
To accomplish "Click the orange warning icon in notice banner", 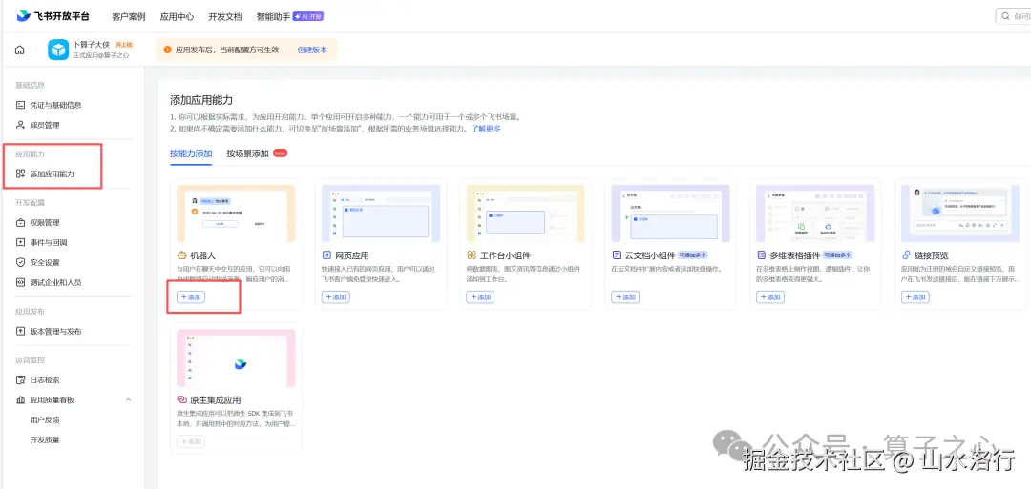I will pyautogui.click(x=168, y=50).
